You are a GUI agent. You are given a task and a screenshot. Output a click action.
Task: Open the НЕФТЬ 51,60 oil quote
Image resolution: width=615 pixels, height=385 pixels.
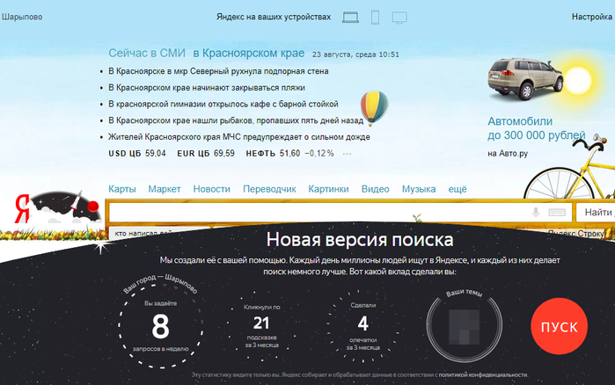coord(289,154)
